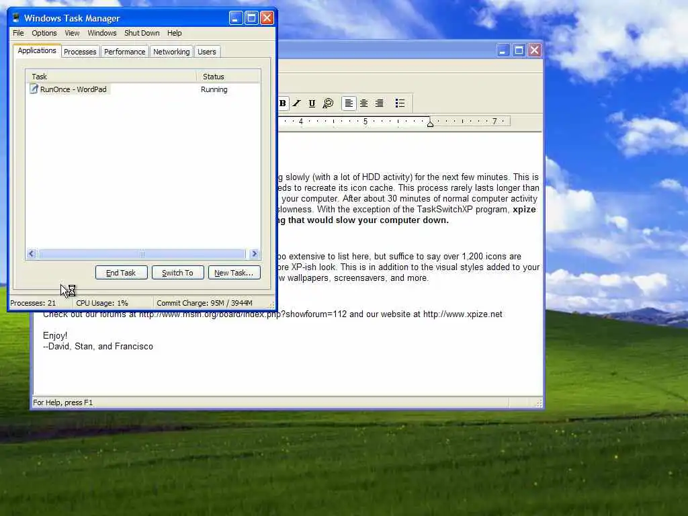Screen dimensions: 688x516
Task: Click the http://www.xpize.net address in WordPad
Action: [x=462, y=314]
